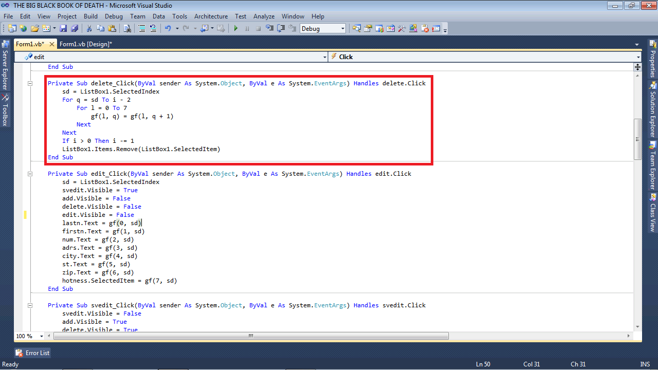
Task: Click the Redo arrow icon
Action: pos(186,28)
